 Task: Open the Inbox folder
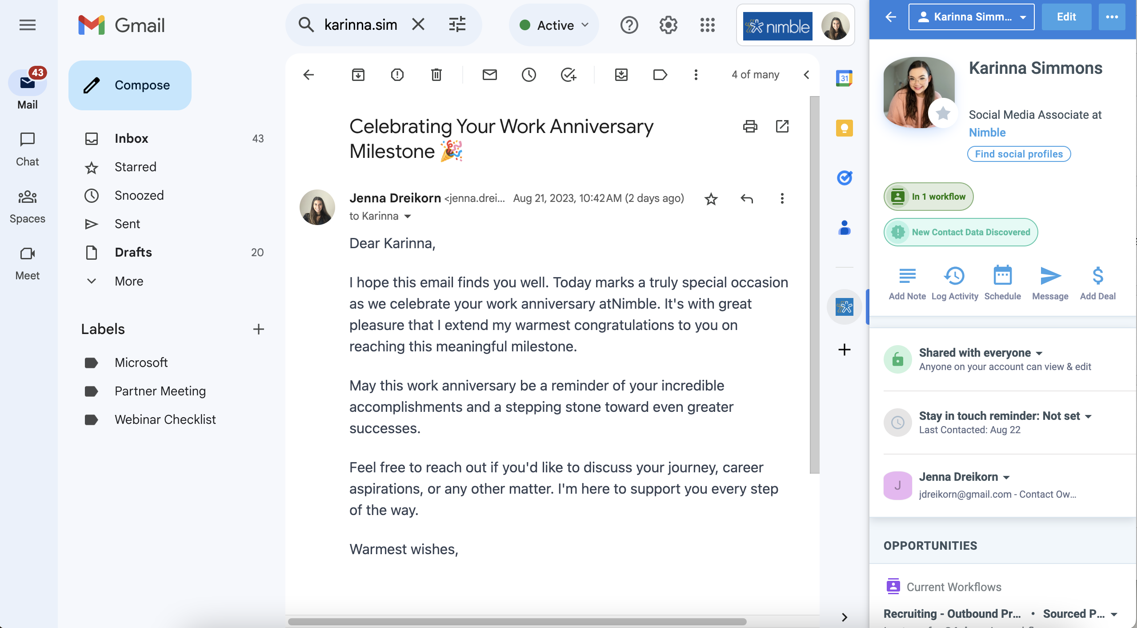[131, 139]
